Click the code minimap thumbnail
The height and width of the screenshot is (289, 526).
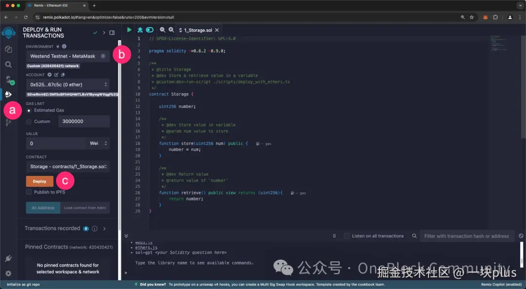pyautogui.click(x=499, y=43)
